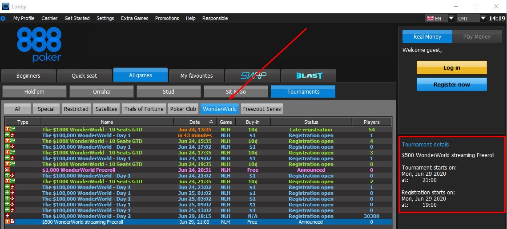507x229 pixels.
Task: Switch to Real Money mode
Action: tap(427, 37)
